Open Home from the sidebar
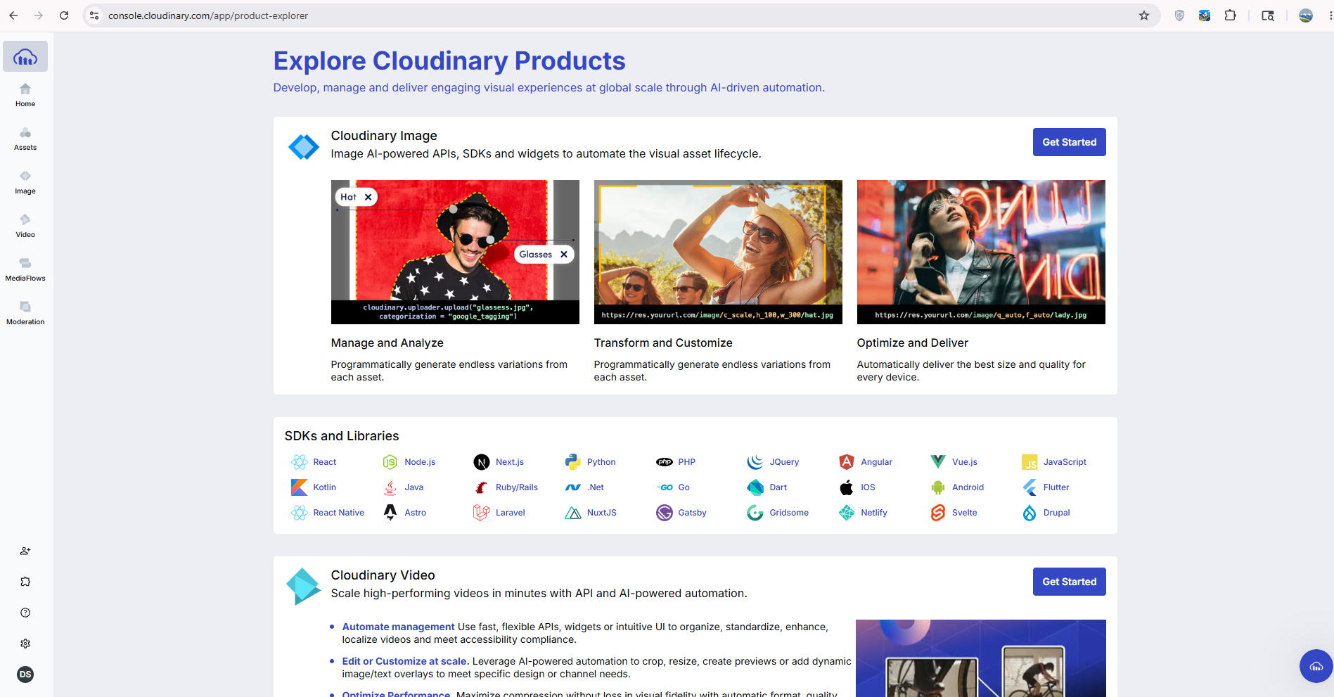This screenshot has height=697, width=1334. pyautogui.click(x=25, y=96)
